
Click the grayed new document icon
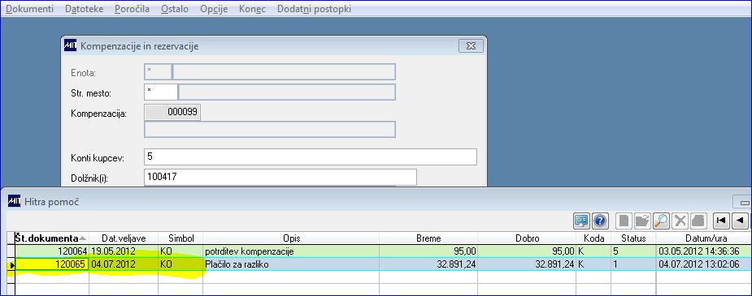click(624, 221)
